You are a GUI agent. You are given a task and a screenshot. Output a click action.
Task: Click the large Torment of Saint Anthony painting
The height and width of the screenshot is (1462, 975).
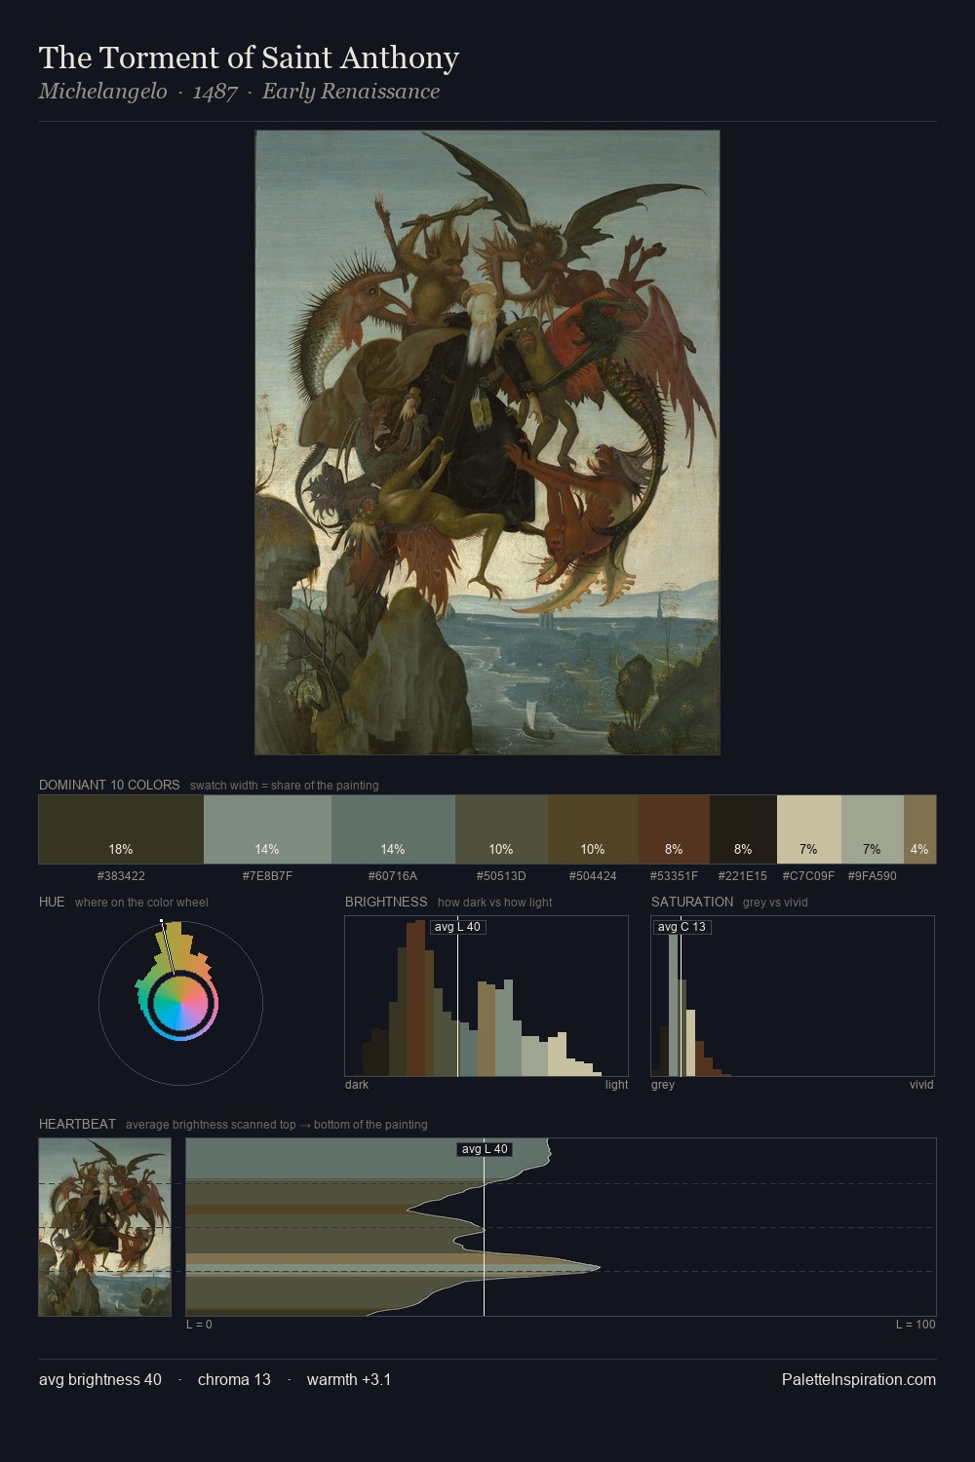[x=487, y=442]
